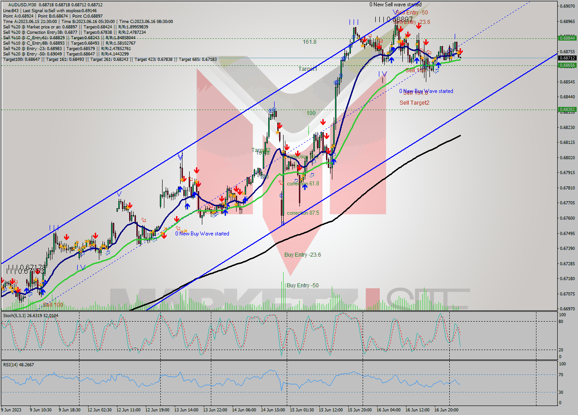This screenshot has width=578, height=415.
Task: Select the '0 New Sell wave started' label
Action: click(395, 5)
